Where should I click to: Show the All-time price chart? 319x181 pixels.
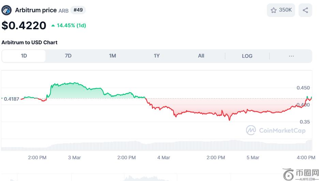coord(201,56)
